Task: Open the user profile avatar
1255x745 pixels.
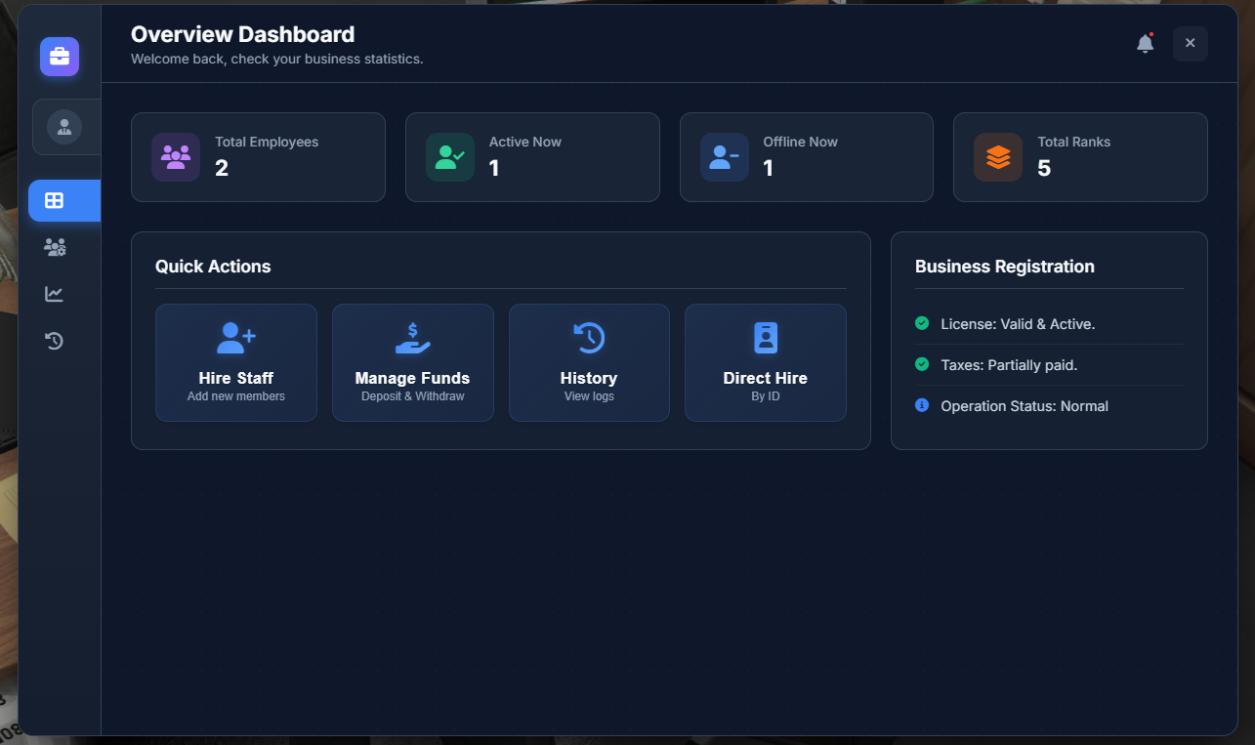Action: (x=64, y=127)
